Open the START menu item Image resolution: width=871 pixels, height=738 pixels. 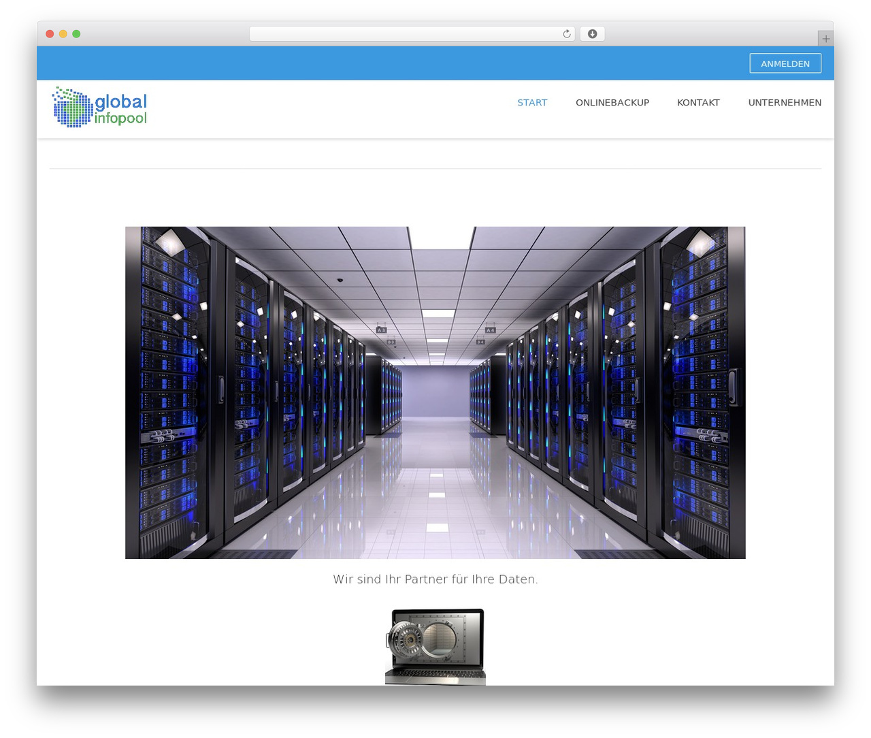[532, 103]
